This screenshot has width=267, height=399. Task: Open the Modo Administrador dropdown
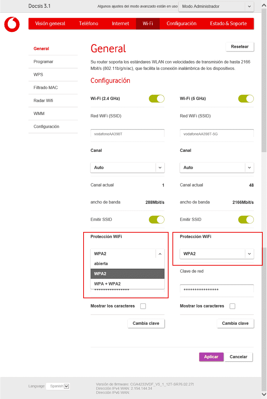click(x=216, y=6)
